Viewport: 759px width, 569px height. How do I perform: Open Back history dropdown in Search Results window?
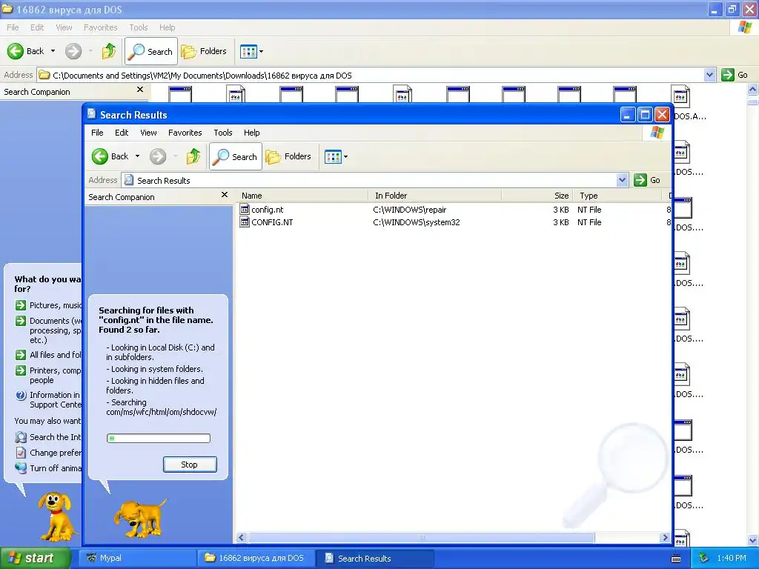tap(137, 156)
